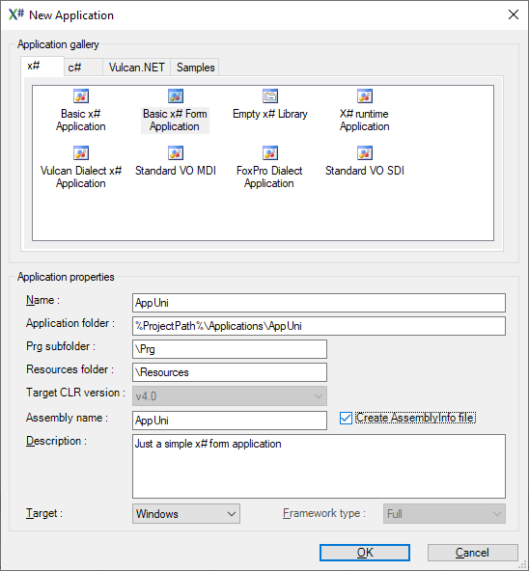Toggle Create AssemblyInfo file checkbox

click(346, 418)
